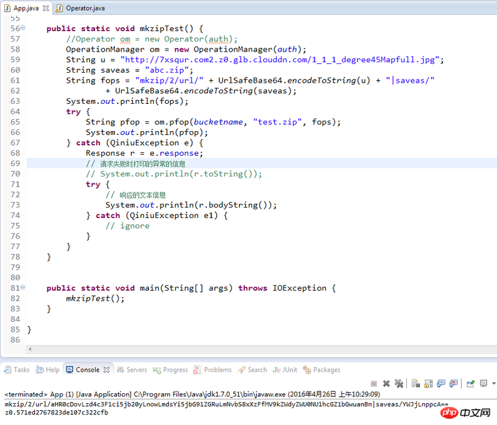Open the console selection dropdown arrow
Viewport: 497px width, 425px height.
pos(493,383)
